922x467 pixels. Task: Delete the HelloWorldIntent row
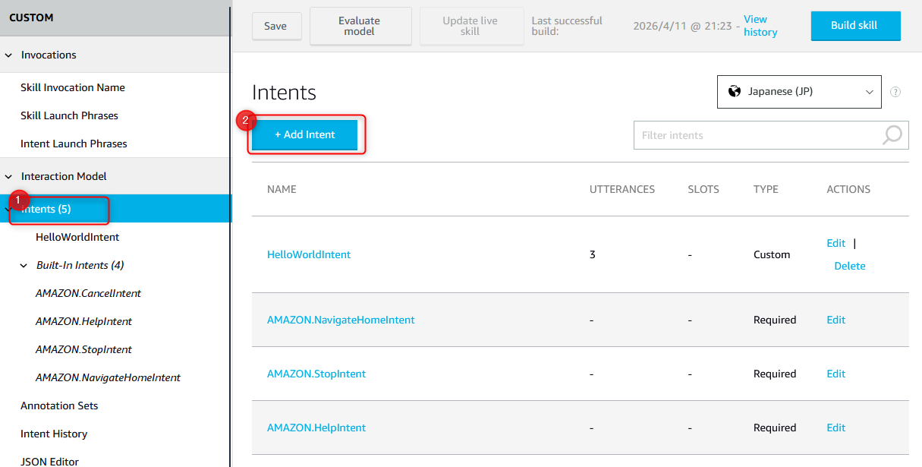click(x=849, y=267)
